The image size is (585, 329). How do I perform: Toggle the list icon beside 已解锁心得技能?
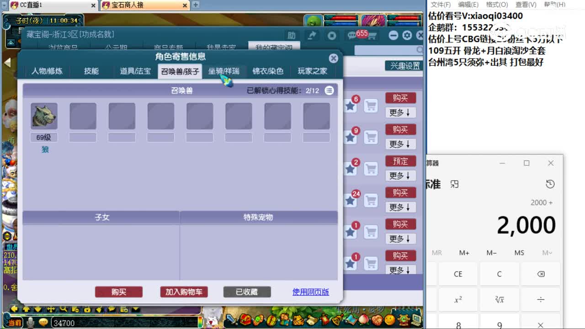(330, 90)
